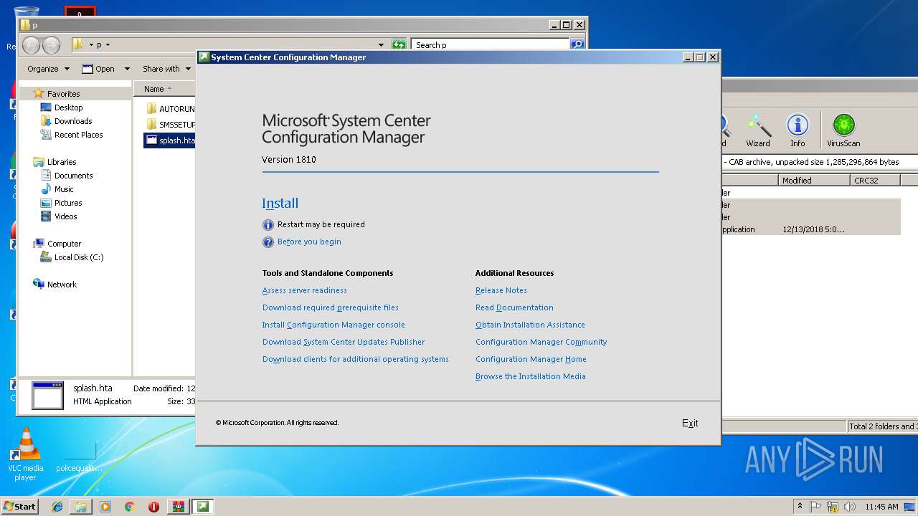918x516 pixels.
Task: Select the Videos library
Action: [65, 216]
